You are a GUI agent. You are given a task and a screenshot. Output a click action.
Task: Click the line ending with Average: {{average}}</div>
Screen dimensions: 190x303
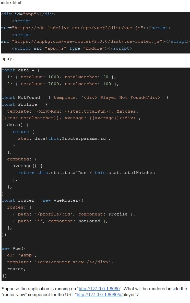point(71,118)
